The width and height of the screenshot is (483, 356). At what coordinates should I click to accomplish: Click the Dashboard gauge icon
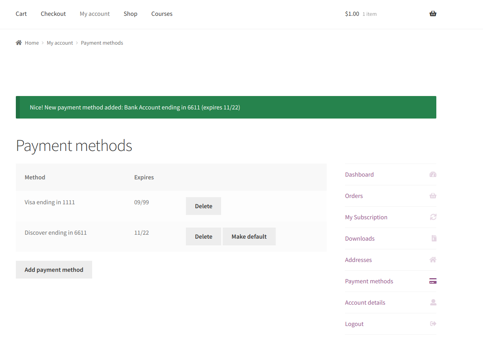coord(433,175)
